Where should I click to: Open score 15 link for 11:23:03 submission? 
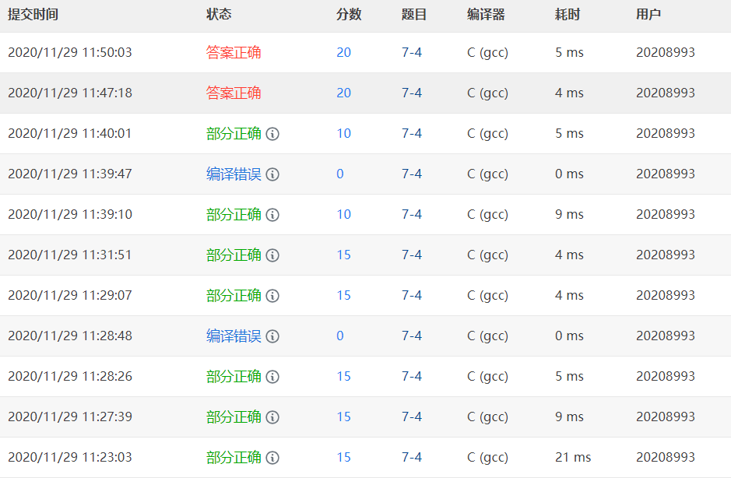point(343,457)
